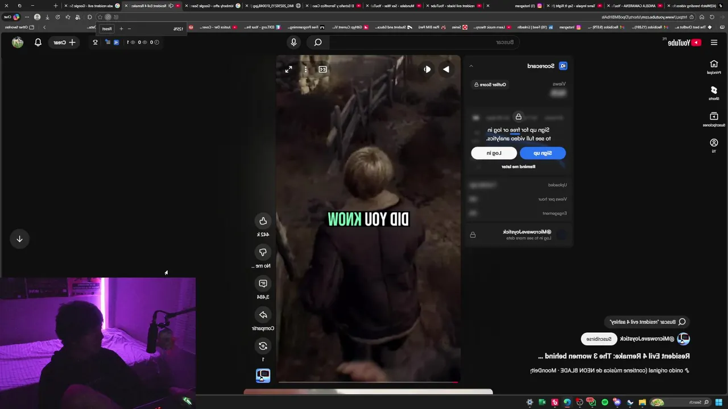Click Buscar "resident evil 4 ashley" chip
728x409 pixels.
647,322
